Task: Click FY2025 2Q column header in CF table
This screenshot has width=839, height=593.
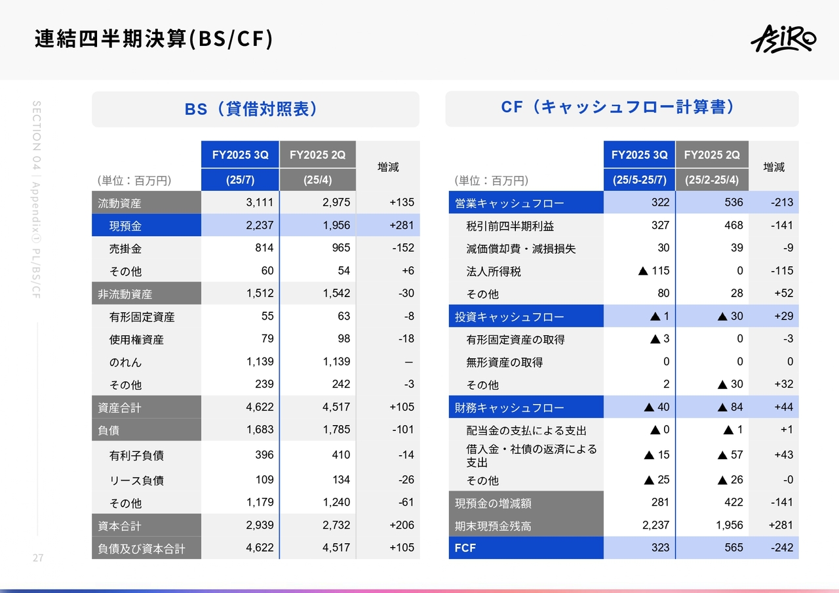Action: [x=711, y=155]
